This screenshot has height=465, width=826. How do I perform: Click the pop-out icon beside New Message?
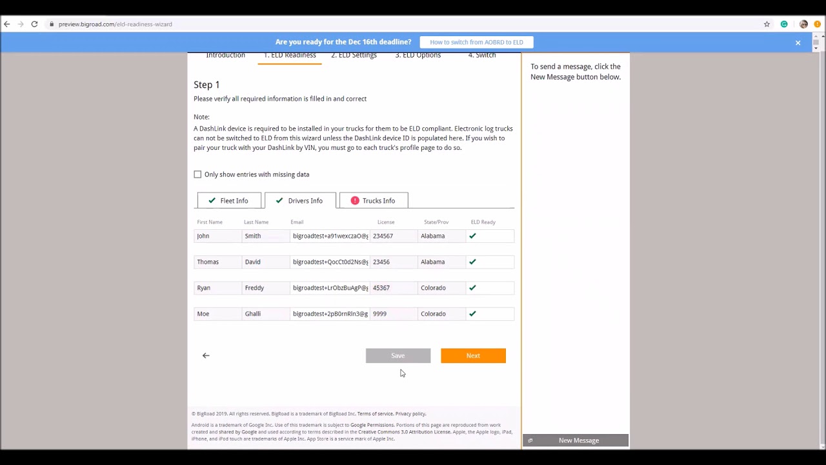(530, 440)
